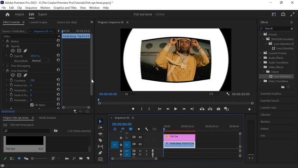Create ellipse mask under Opacity
Viewport: 298px width, 168px height.
[13, 51]
